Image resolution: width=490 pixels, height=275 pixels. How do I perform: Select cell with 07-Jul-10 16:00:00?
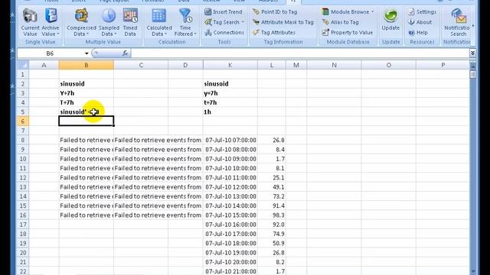pyautogui.click(x=230, y=225)
